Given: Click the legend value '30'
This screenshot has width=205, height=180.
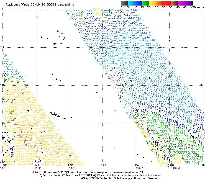Looking at the screenshot, I should pos(163,7).
